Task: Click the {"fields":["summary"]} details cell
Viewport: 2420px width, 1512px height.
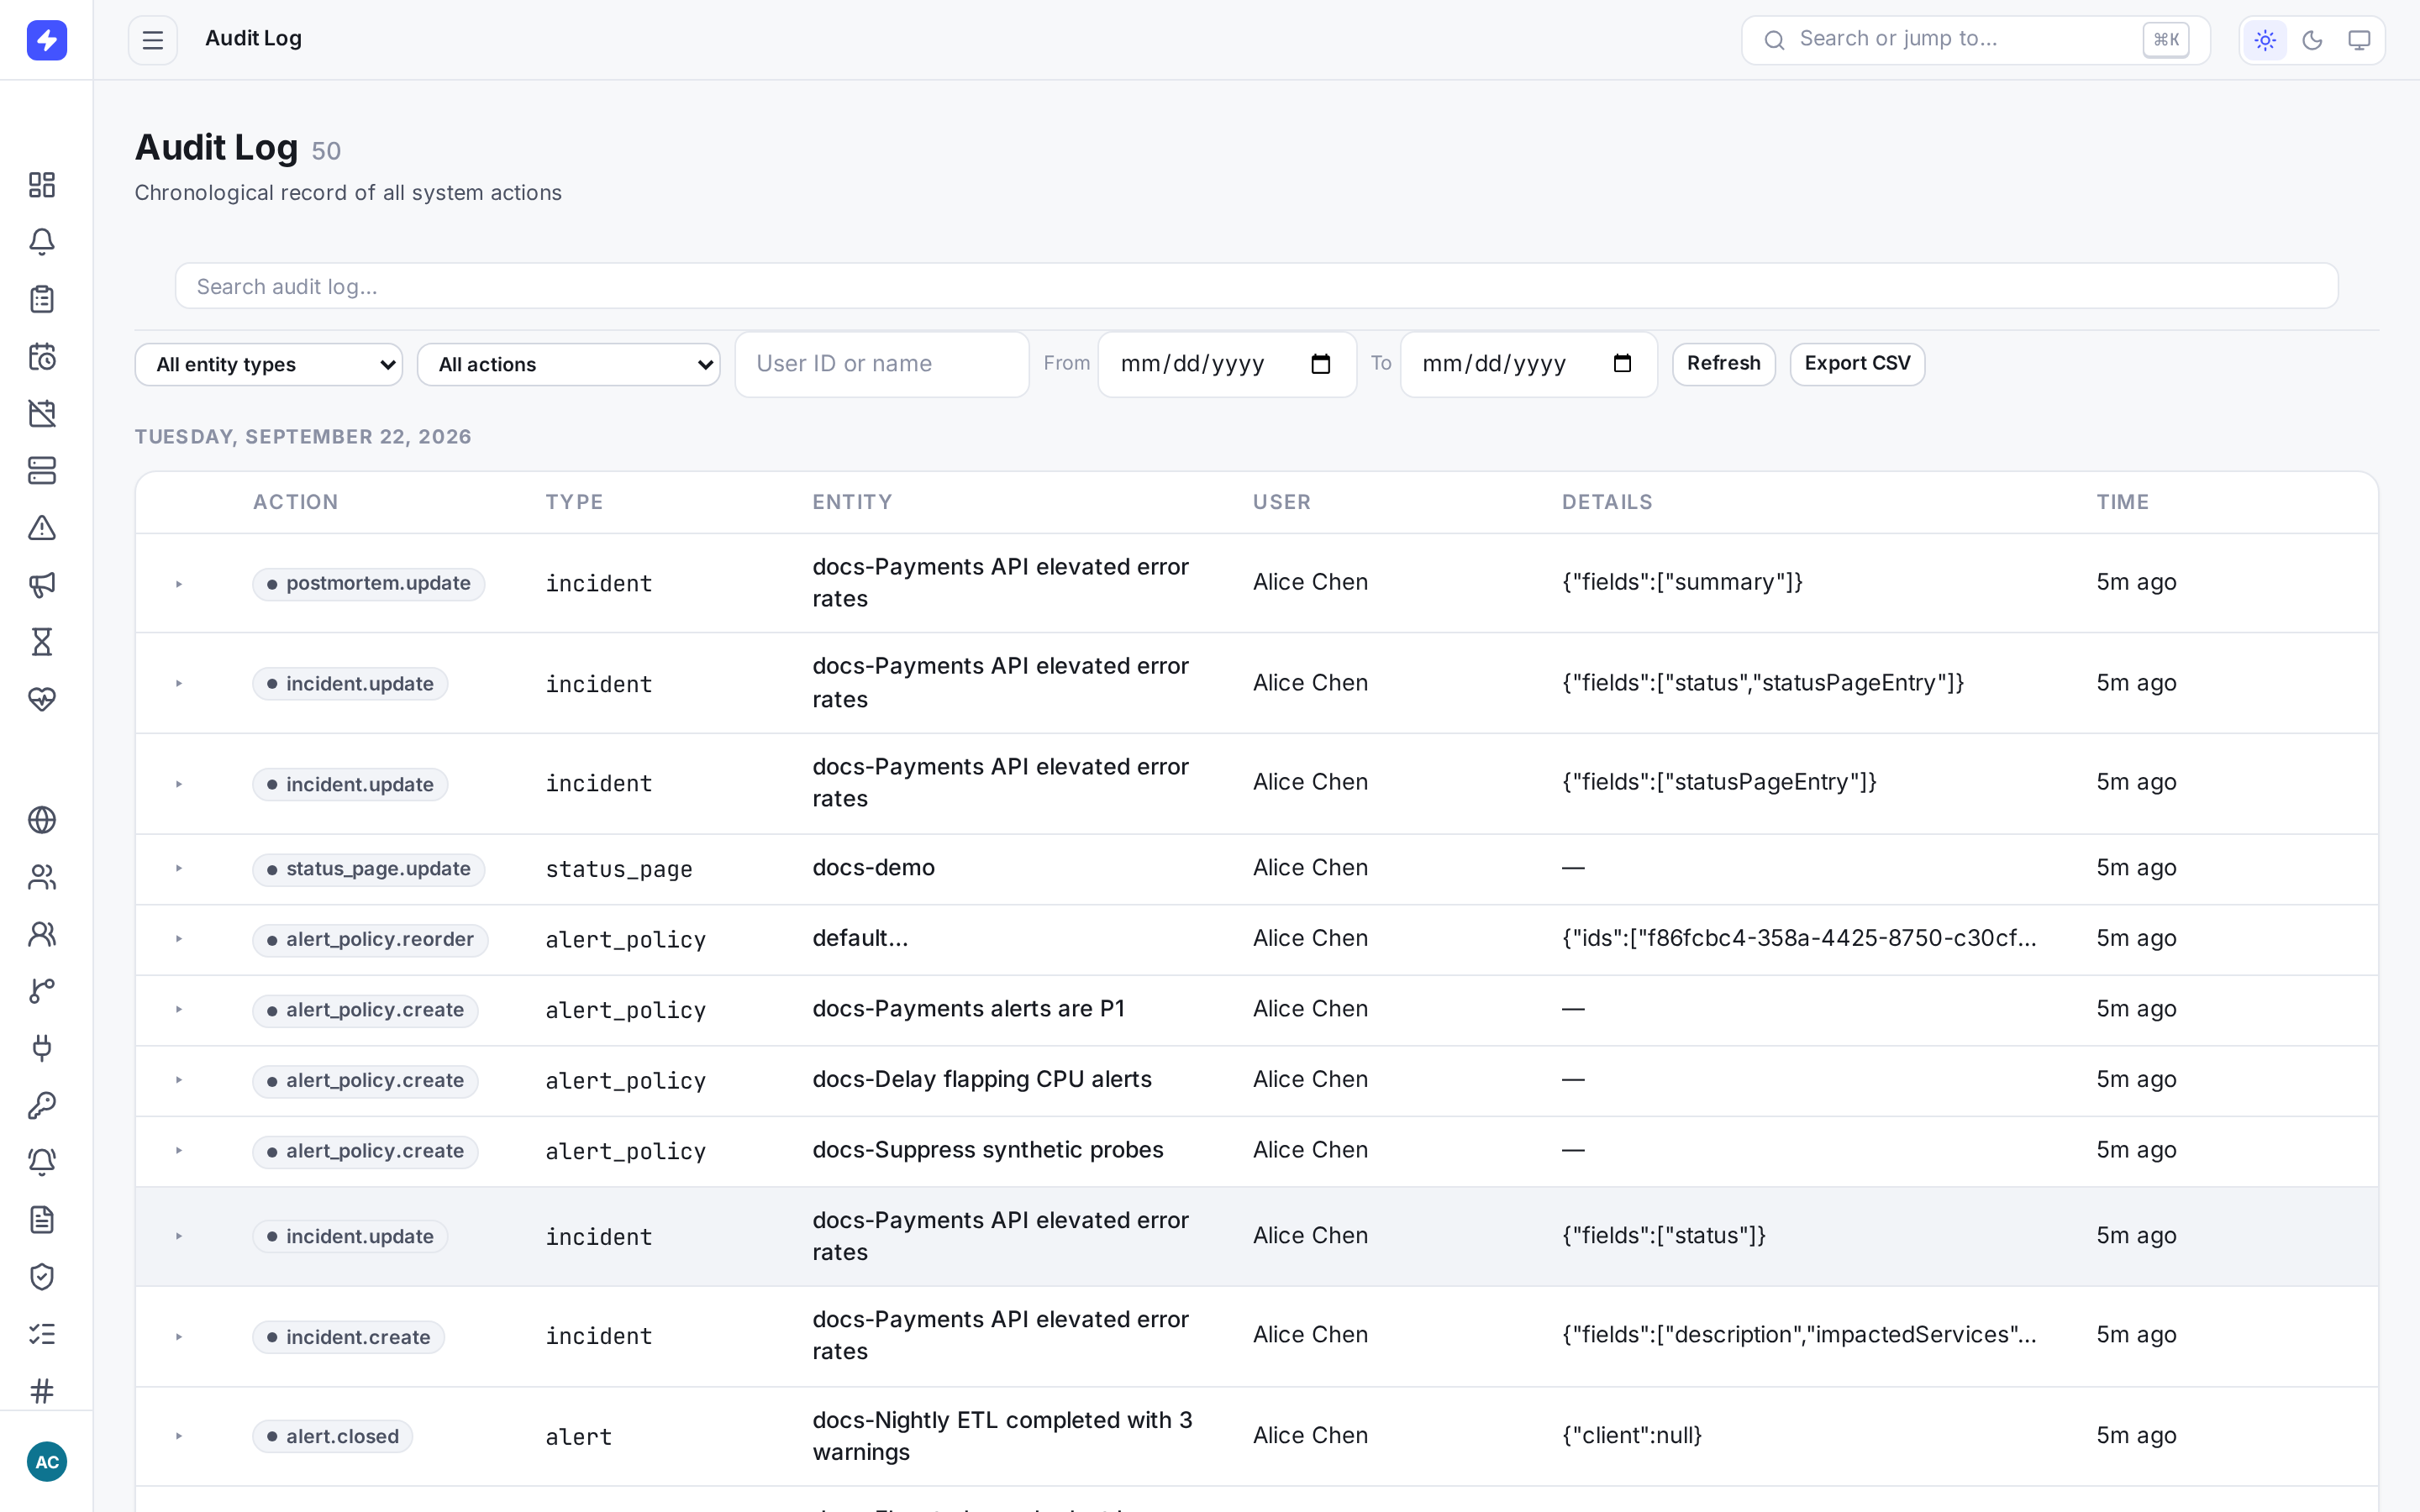Action: point(1682,582)
